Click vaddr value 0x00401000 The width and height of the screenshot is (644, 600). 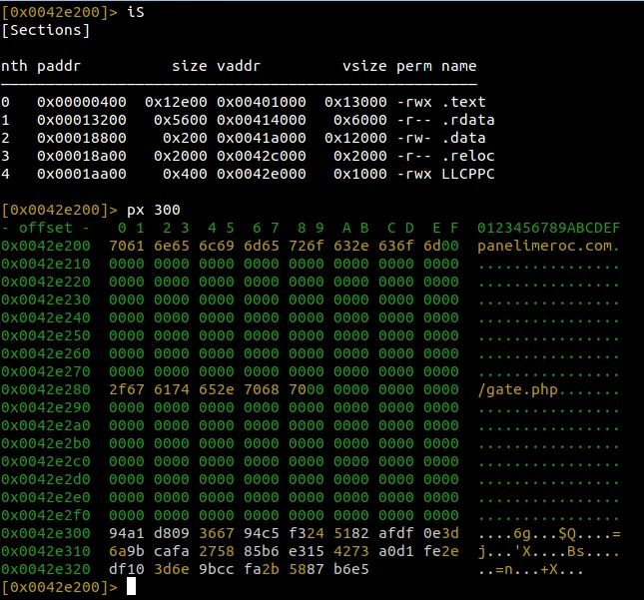click(262, 102)
